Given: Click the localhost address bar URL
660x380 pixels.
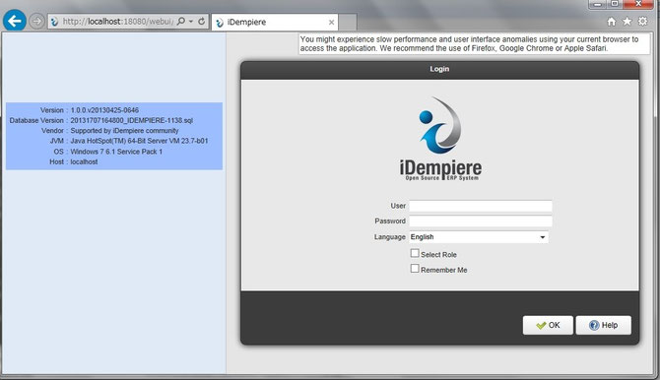Looking at the screenshot, I should tap(117, 21).
